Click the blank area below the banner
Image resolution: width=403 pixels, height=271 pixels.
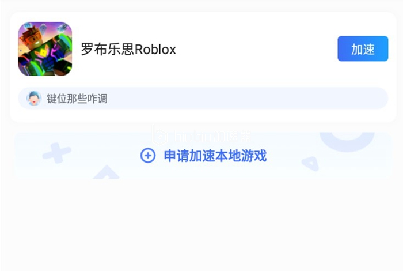click(x=201, y=224)
